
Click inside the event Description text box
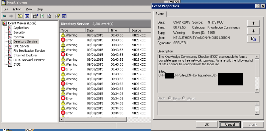[x=206, y=73]
